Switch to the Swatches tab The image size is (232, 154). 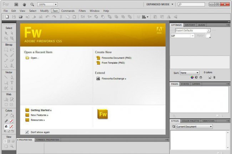(x=208, y=121)
